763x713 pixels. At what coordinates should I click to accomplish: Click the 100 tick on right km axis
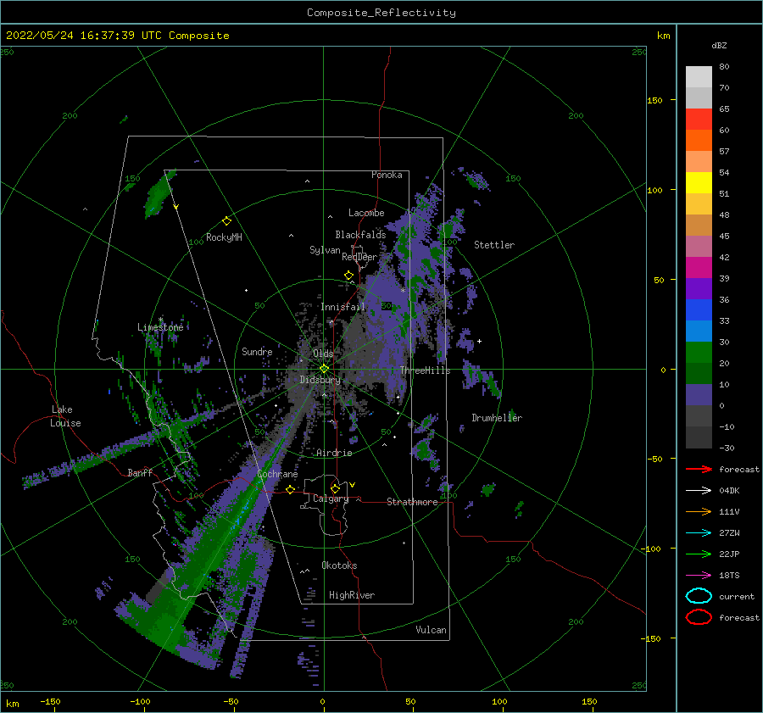(x=654, y=190)
